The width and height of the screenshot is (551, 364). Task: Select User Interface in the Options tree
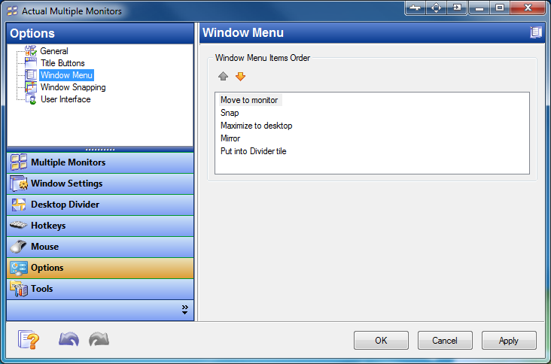[x=65, y=99]
